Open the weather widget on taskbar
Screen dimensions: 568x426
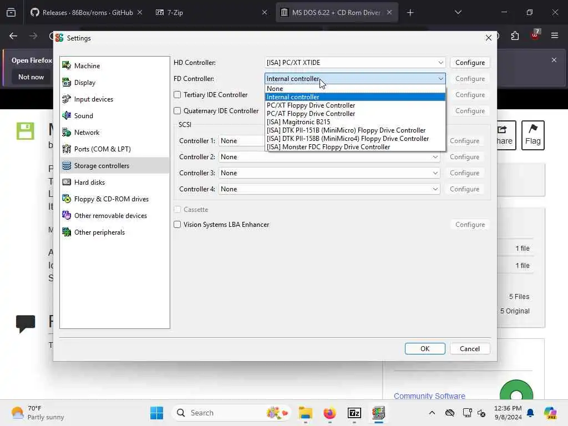point(37,413)
